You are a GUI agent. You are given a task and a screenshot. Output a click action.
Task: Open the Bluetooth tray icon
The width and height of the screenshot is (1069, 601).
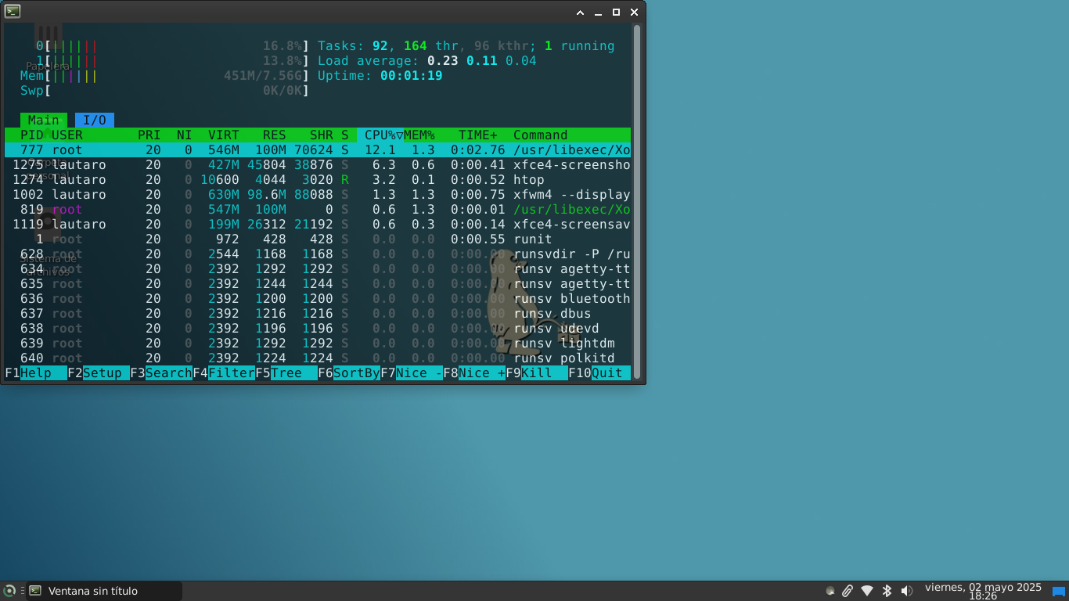pyautogui.click(x=887, y=591)
